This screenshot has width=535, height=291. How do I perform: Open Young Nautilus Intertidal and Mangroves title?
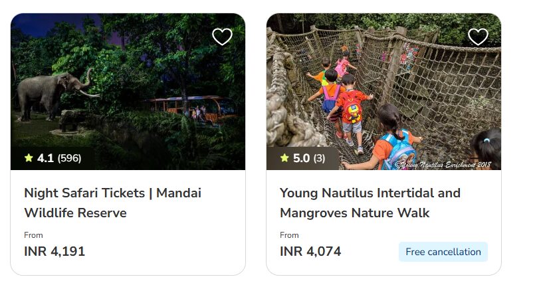pyautogui.click(x=370, y=203)
